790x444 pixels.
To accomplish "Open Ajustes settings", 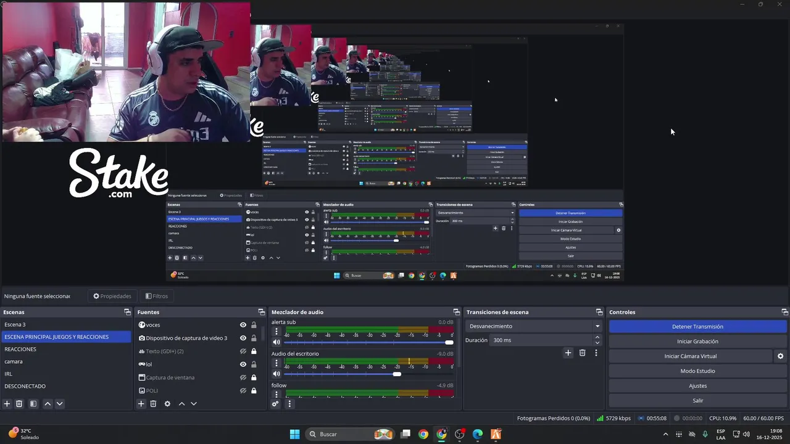I will (697, 385).
